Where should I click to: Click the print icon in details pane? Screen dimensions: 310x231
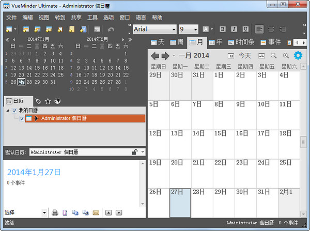click(x=54, y=212)
